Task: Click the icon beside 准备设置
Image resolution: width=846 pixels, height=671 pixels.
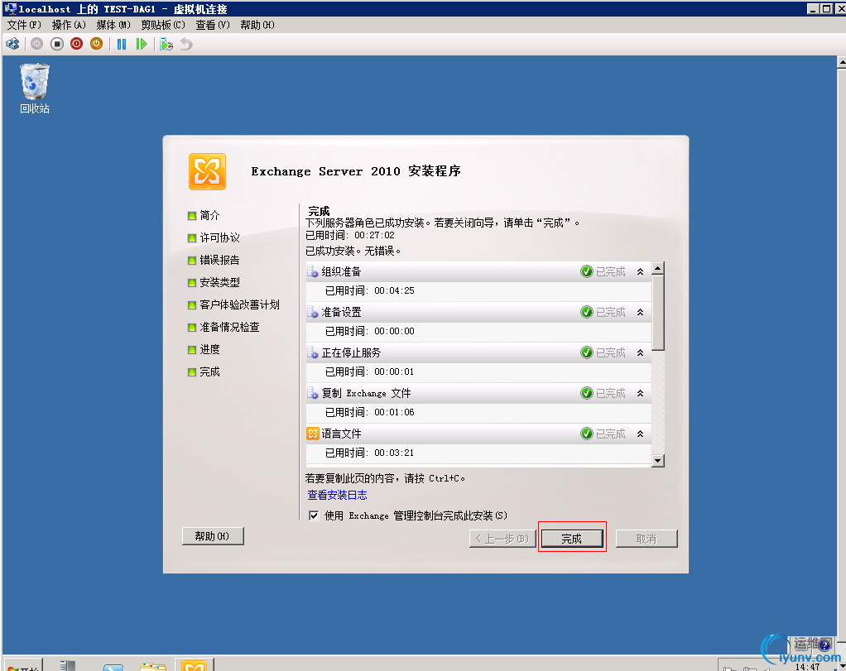Action: [312, 312]
